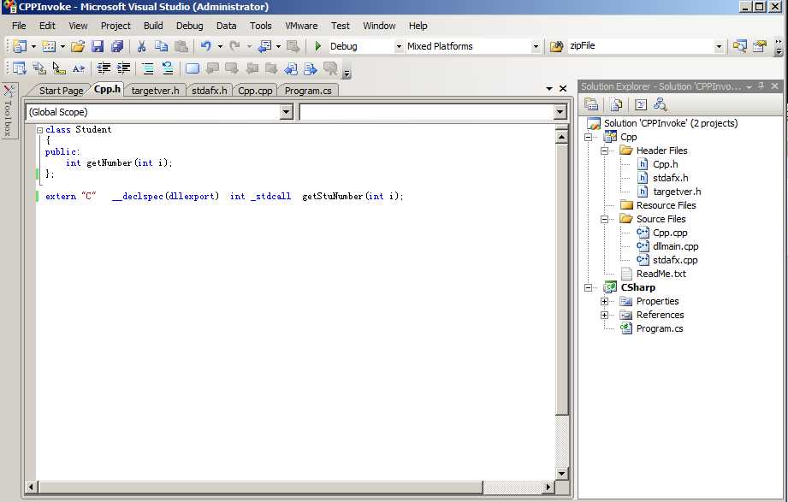
Task: Click the editor vertical scrollbar down arrow
Action: 562,474
